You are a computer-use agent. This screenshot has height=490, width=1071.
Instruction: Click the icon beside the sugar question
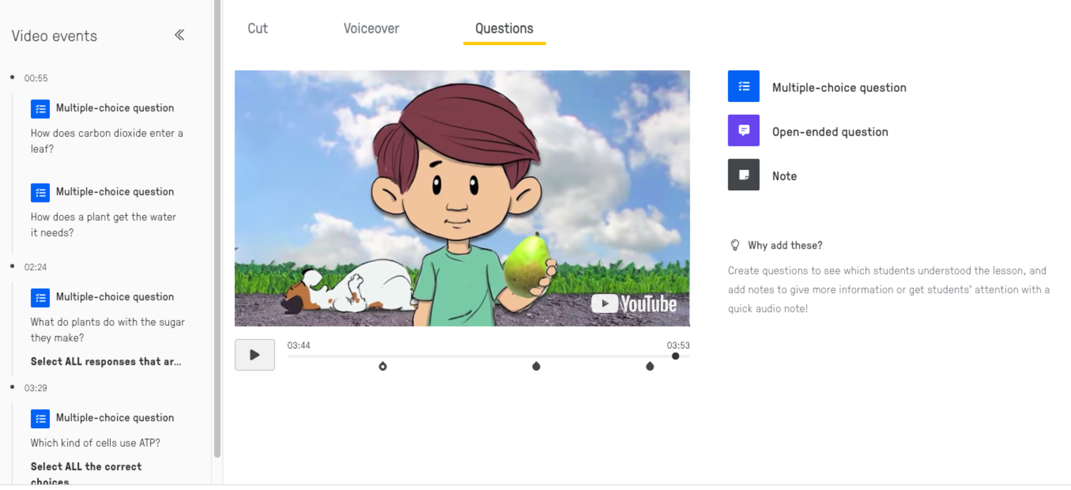coord(40,298)
